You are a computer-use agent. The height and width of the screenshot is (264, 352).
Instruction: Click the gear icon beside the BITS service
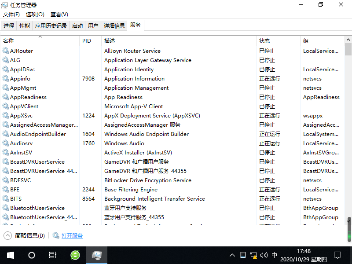(6, 199)
